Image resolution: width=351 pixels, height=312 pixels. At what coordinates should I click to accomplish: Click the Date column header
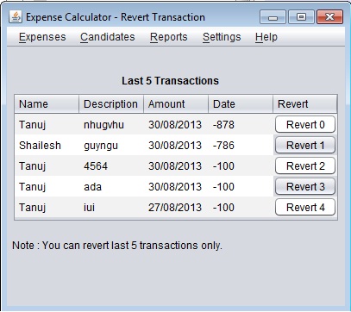click(x=241, y=104)
